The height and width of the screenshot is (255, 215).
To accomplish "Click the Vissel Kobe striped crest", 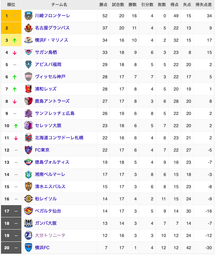I will (x=28, y=77).
